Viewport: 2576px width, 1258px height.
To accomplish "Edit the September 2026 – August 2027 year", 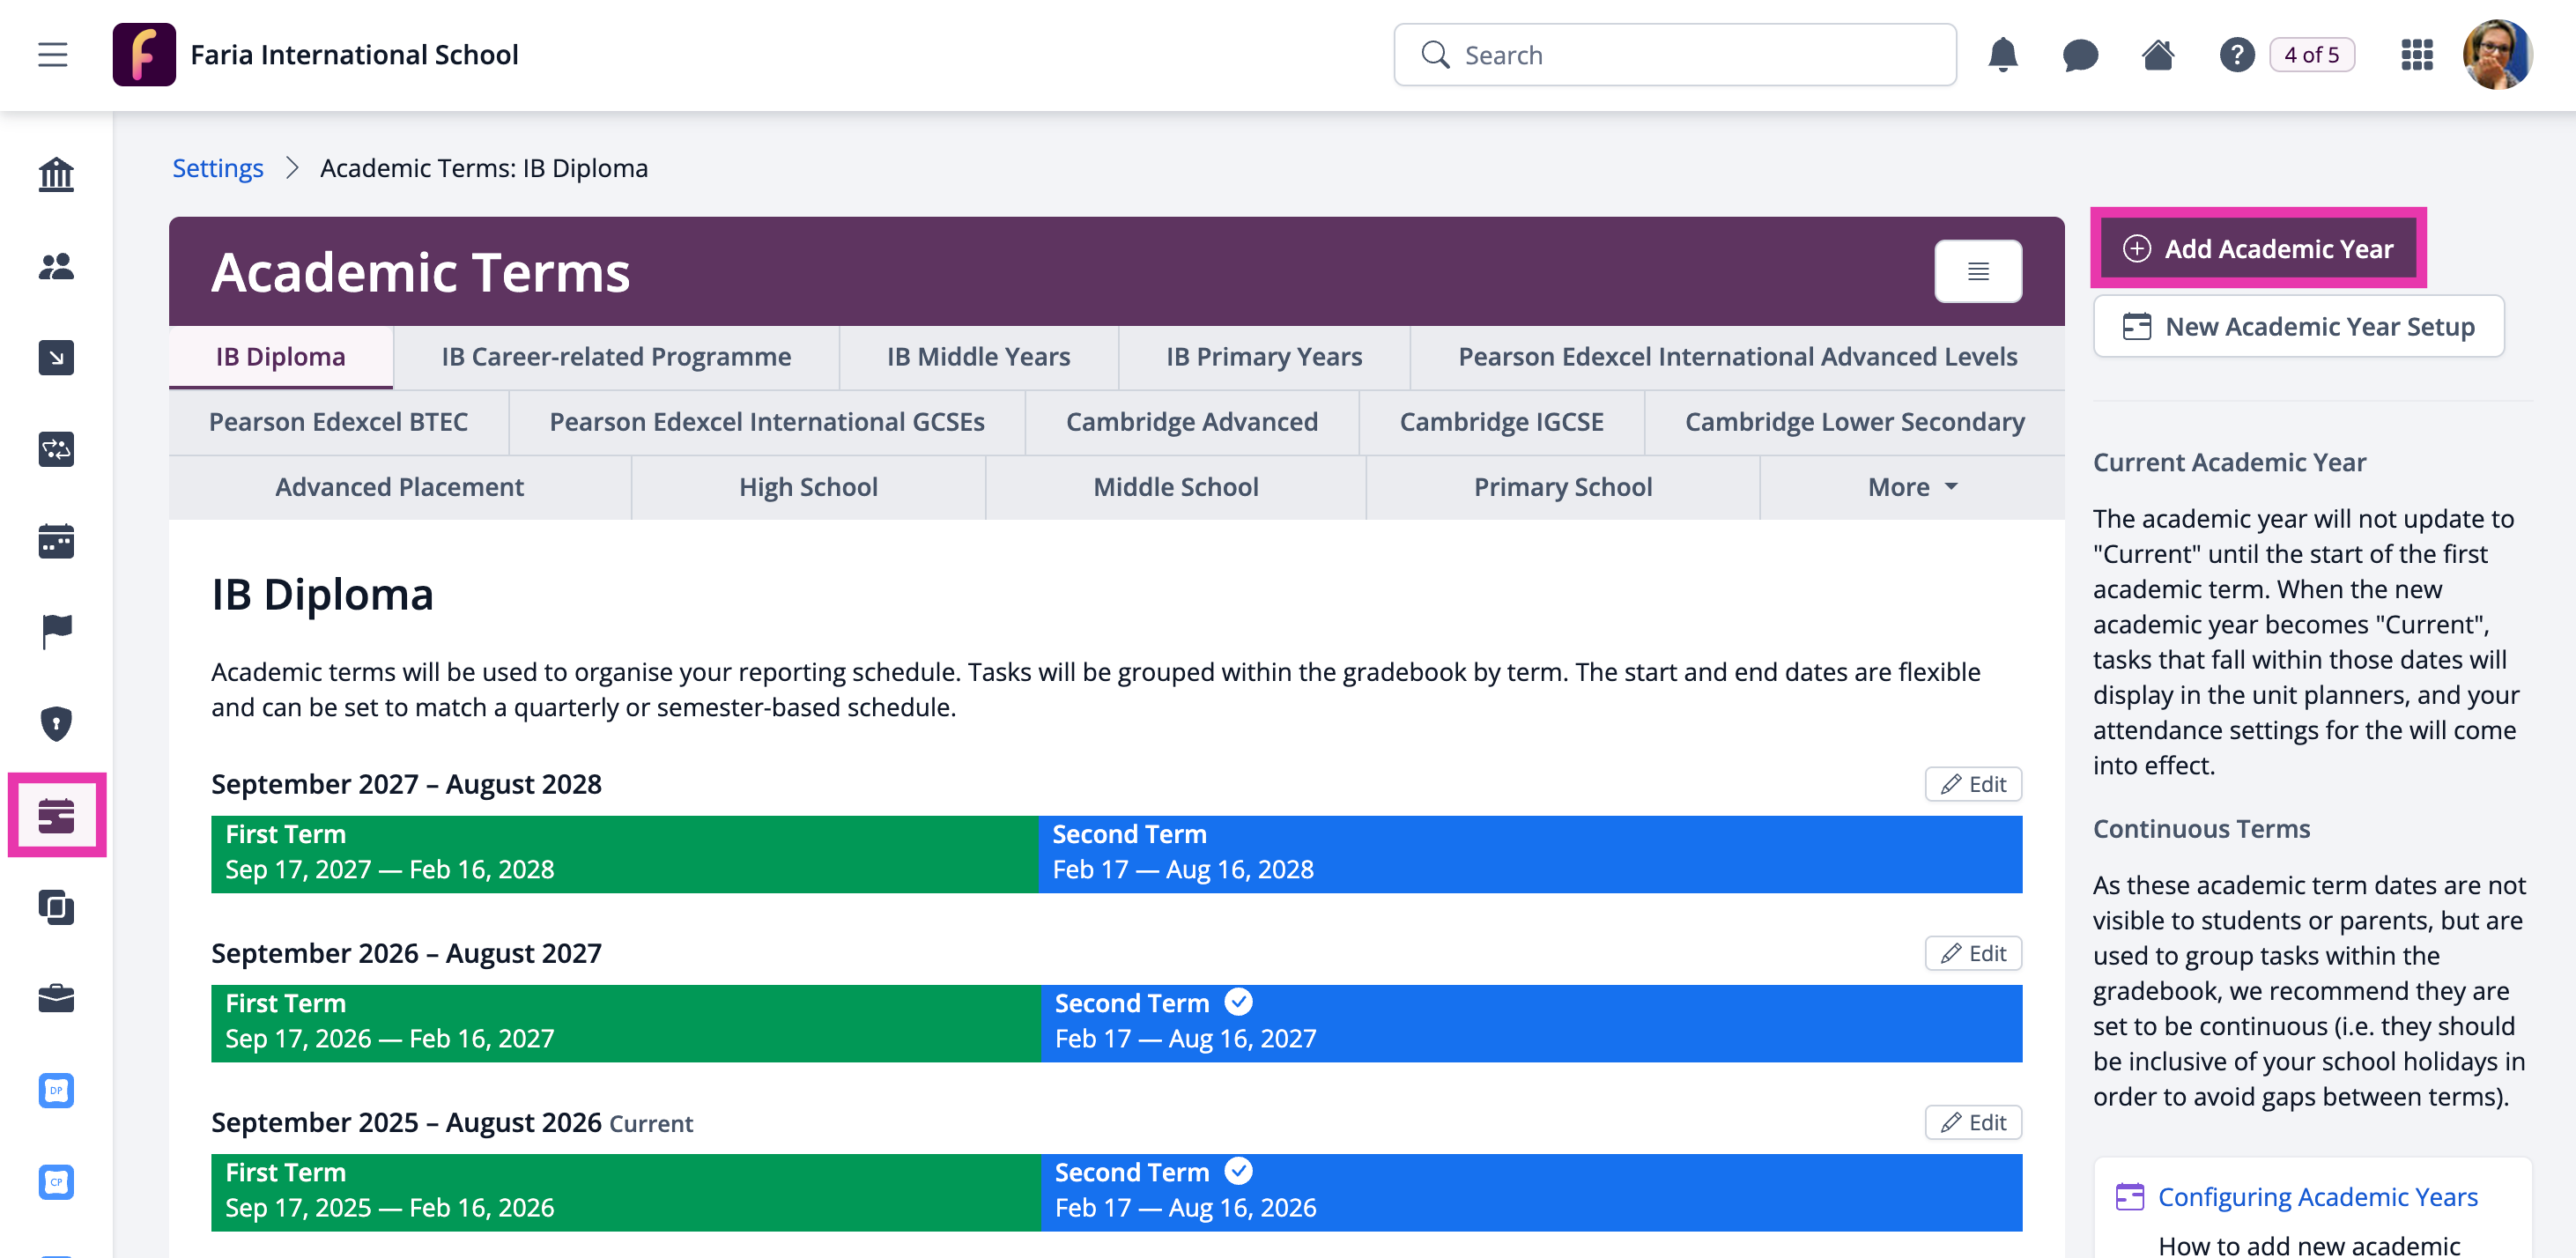I will click(x=1973, y=953).
